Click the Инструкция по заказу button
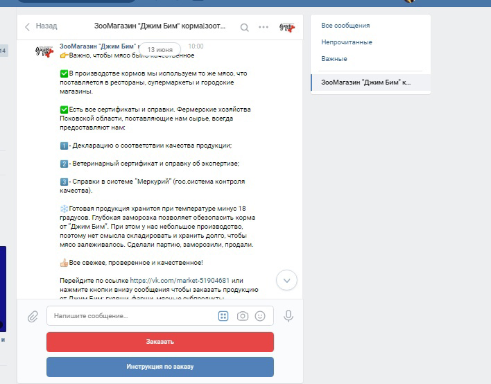The width and height of the screenshot is (491, 384). 160,367
